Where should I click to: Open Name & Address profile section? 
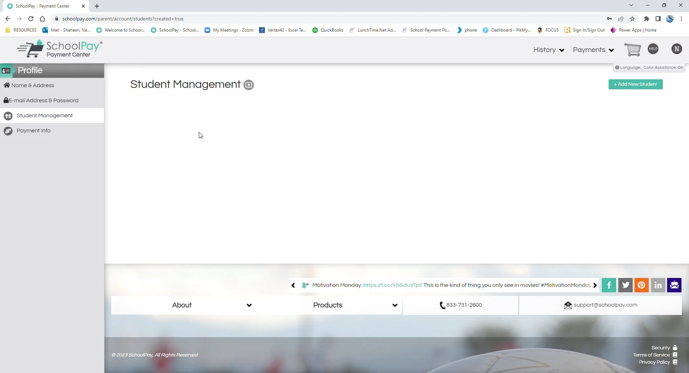52,85
